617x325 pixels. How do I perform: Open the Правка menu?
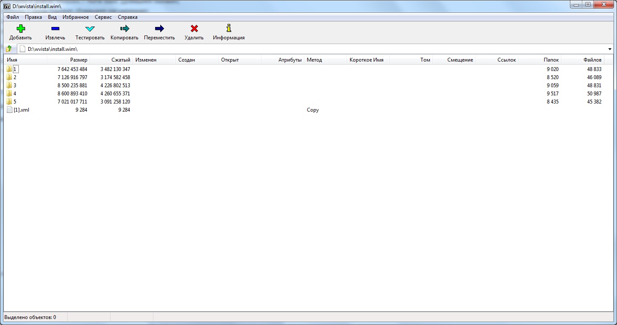pyautogui.click(x=33, y=17)
